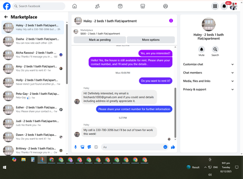This screenshot has width=243, height=179.
Task: Open the Video tab icon
Action: tap(120, 6)
